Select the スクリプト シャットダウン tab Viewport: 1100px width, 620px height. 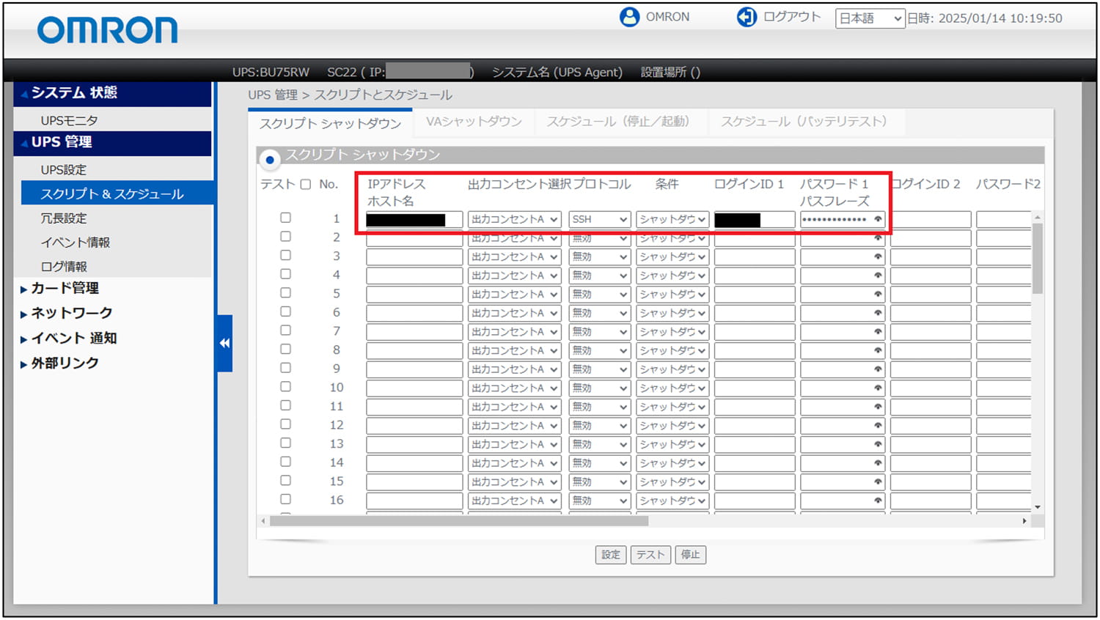330,123
